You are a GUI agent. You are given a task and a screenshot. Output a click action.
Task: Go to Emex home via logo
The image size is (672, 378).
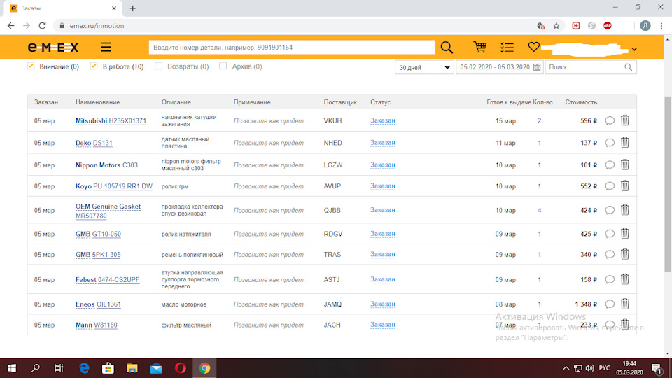click(53, 47)
